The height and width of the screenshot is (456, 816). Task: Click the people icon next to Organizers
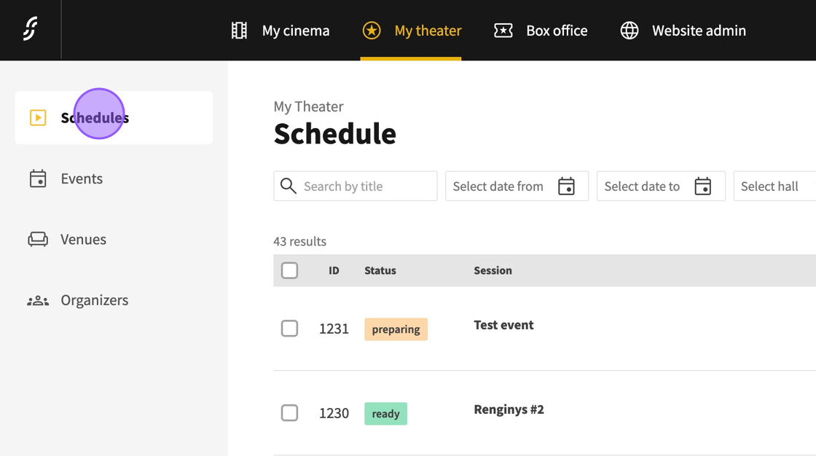[38, 300]
